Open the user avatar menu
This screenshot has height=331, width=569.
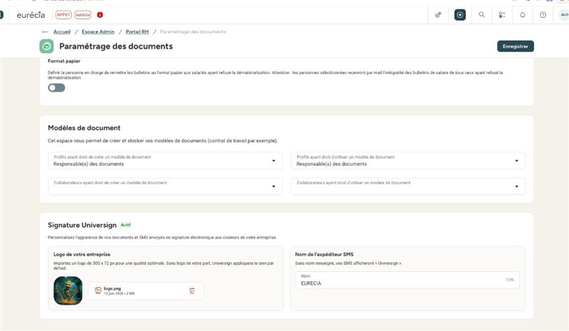tap(564, 15)
